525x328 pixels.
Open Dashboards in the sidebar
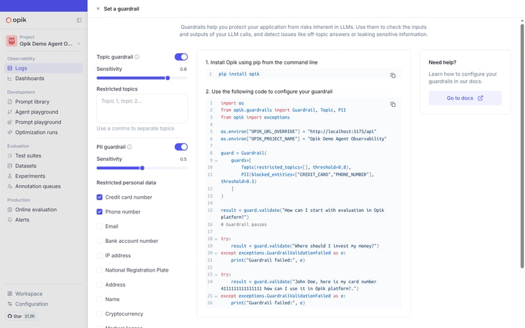(x=43, y=78)
